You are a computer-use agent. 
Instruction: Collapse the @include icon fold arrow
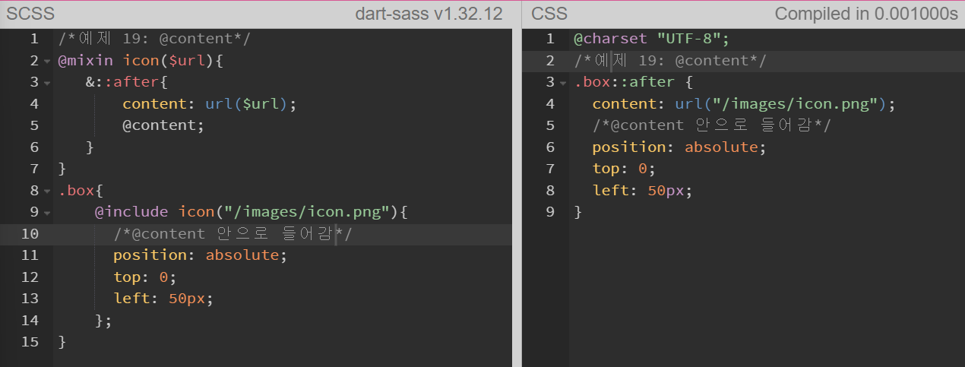(46, 213)
